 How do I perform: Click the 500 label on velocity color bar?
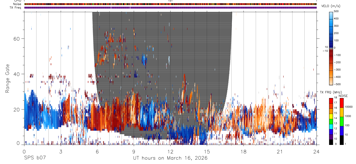coord(337,11)
